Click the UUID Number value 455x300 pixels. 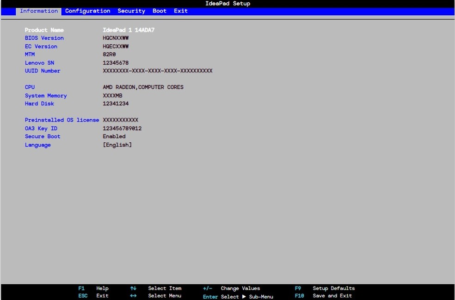[157, 71]
